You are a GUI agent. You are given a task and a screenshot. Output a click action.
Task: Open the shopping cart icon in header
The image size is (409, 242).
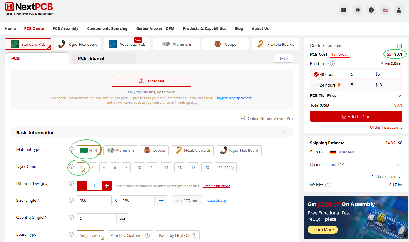click(357, 10)
